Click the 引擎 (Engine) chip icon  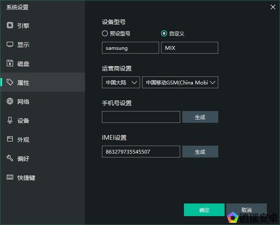point(10,25)
